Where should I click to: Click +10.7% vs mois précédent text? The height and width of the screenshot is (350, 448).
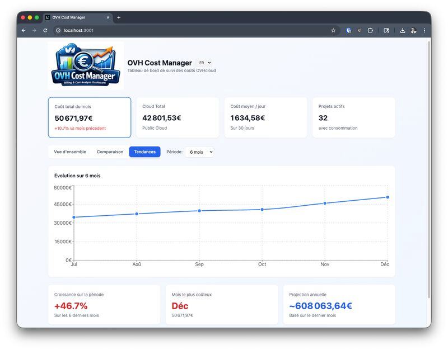(80, 129)
